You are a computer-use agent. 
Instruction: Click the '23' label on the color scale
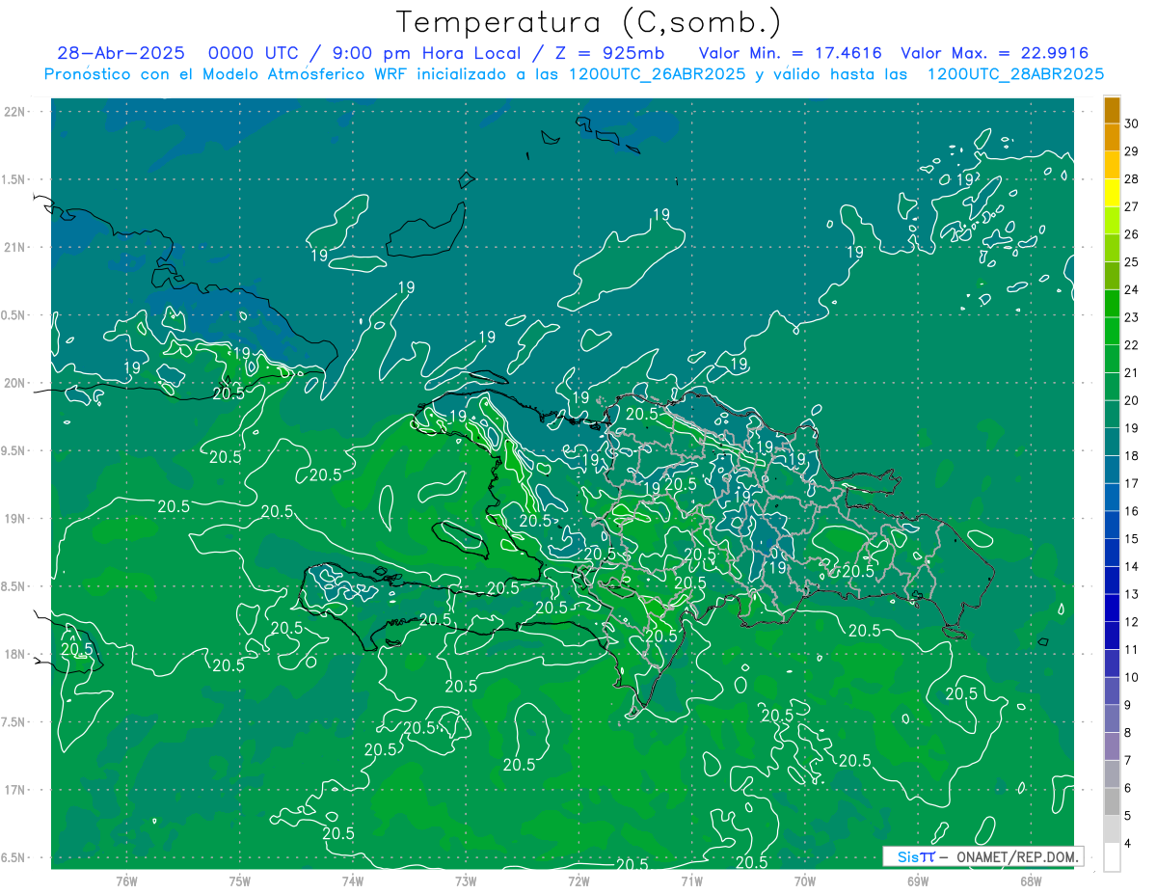coord(1132,317)
